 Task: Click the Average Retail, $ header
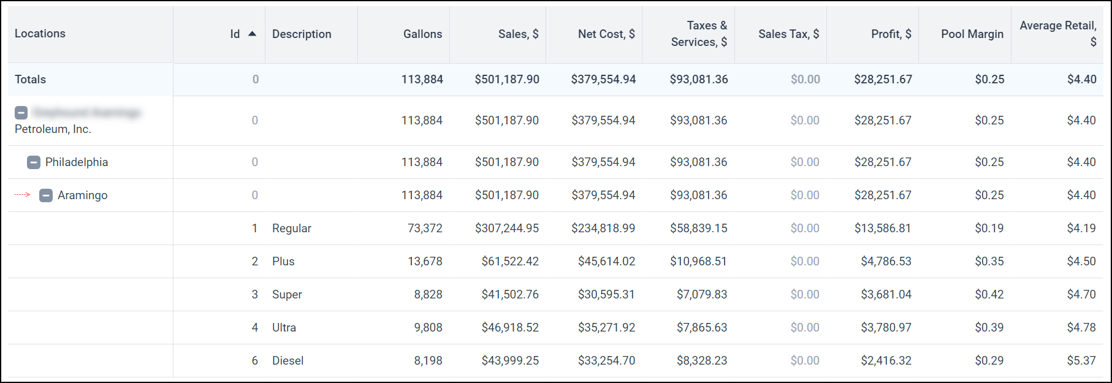coord(1058,34)
